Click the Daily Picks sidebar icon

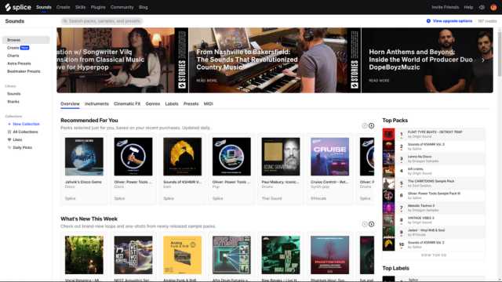coord(9,148)
